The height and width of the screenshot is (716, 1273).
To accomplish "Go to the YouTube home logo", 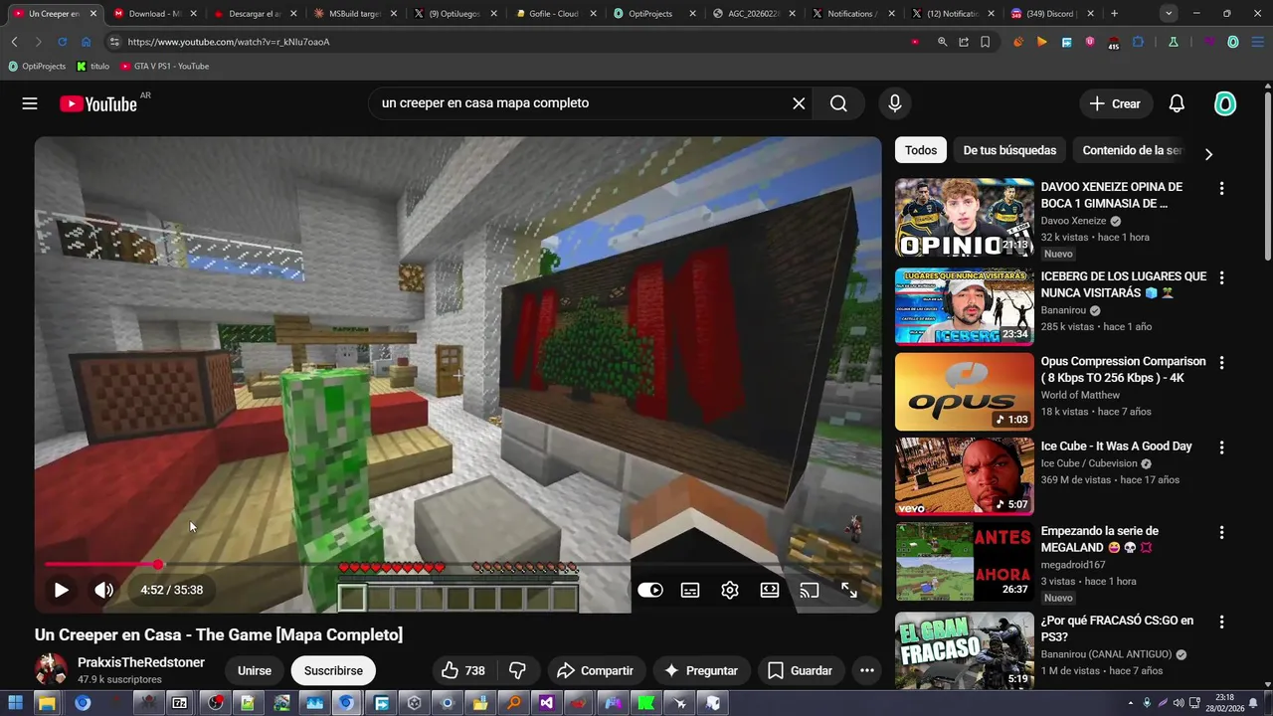I will pos(97,103).
